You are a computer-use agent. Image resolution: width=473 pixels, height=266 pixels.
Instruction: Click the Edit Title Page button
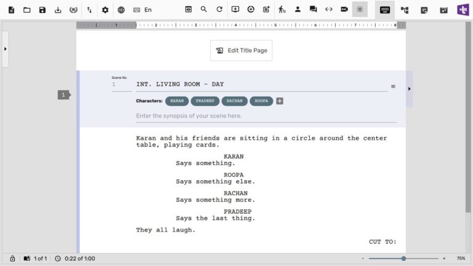coord(241,50)
